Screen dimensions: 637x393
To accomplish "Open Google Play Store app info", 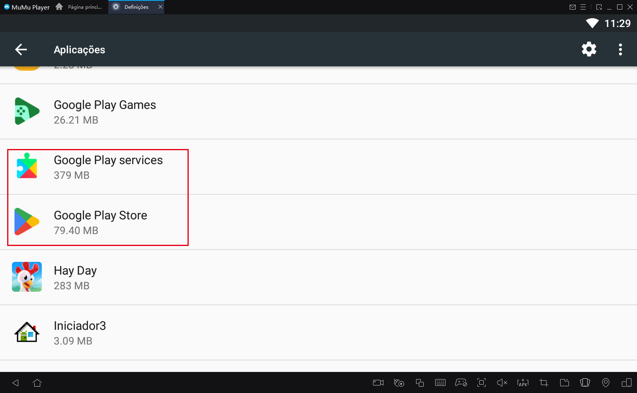I will click(x=318, y=222).
